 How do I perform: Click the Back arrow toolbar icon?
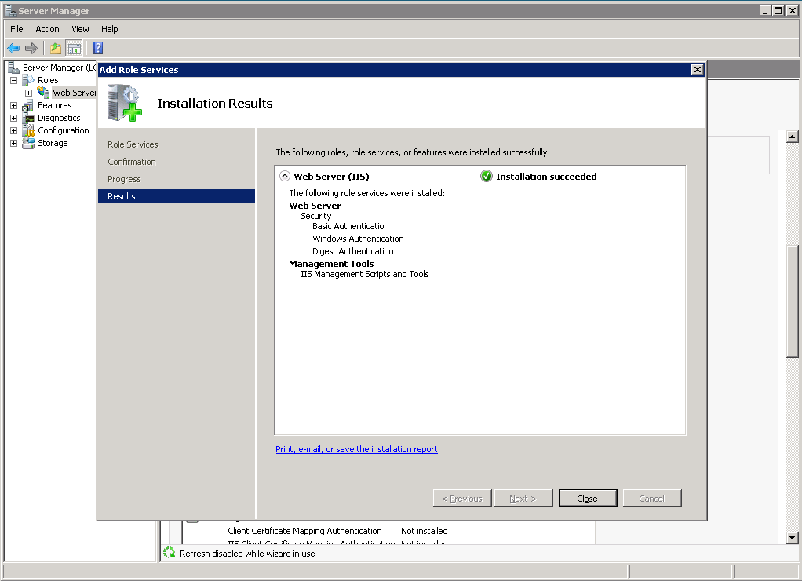pos(13,48)
